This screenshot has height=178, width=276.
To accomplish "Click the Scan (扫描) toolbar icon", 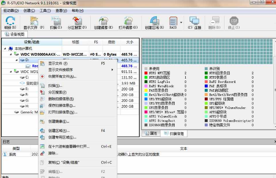I will [x=56, y=22].
